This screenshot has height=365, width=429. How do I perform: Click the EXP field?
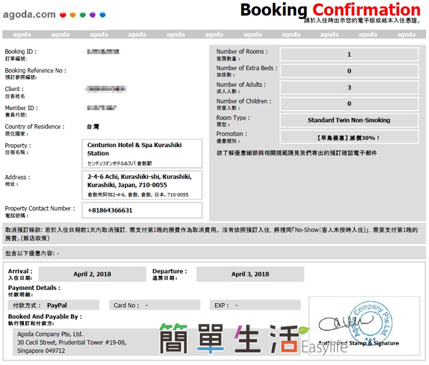[255, 305]
